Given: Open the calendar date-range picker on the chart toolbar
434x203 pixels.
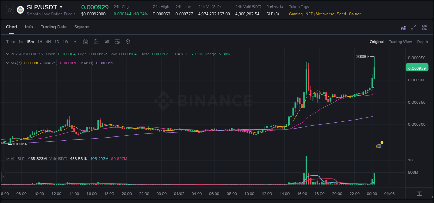Looking at the screenshot, I should coord(86,42).
